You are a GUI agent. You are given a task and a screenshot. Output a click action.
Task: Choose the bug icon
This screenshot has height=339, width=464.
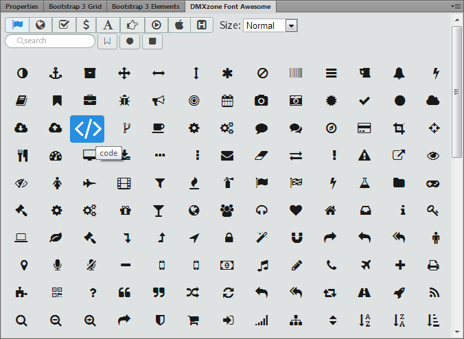click(x=124, y=101)
